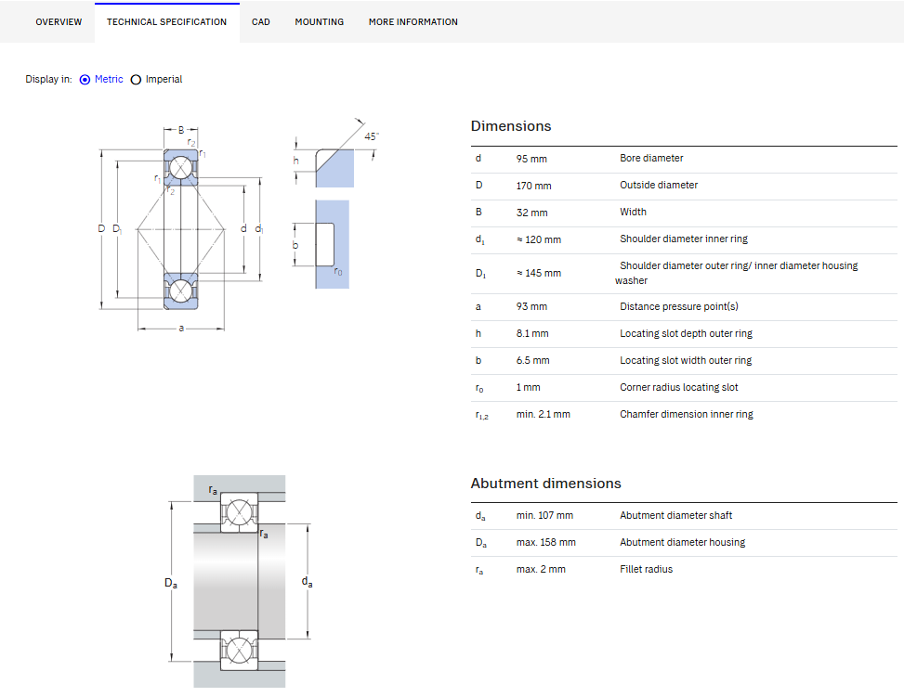904x697 pixels.
Task: Click the Corner radius locating slot label
Action: click(x=679, y=388)
